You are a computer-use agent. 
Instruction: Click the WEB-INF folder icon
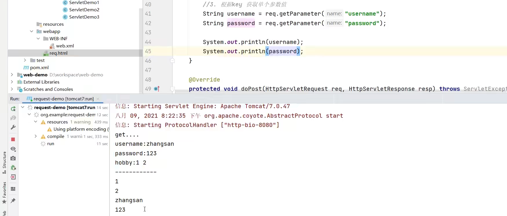click(46, 38)
